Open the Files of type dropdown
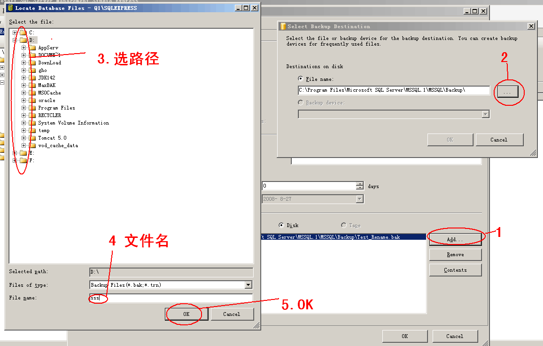 click(248, 285)
